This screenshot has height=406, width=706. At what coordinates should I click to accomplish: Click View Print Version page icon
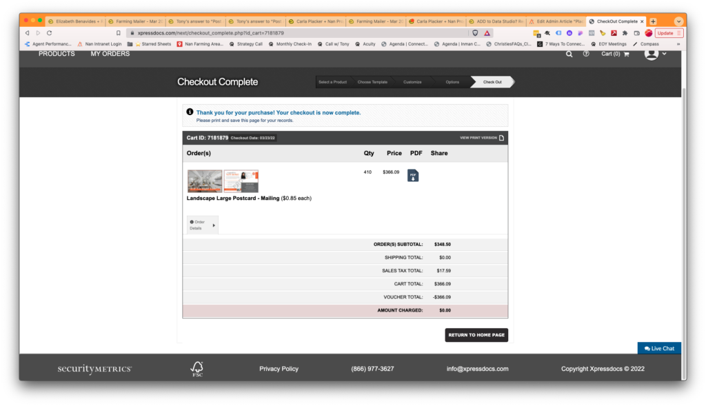click(x=502, y=138)
